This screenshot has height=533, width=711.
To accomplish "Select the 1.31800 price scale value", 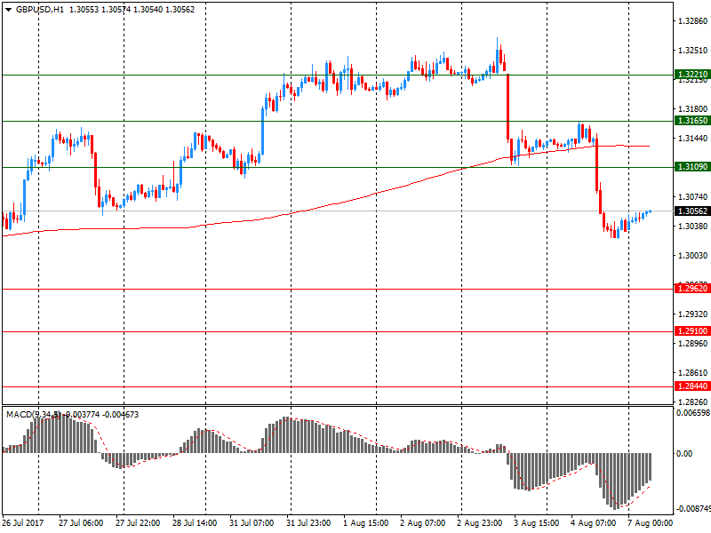I will 693,108.
